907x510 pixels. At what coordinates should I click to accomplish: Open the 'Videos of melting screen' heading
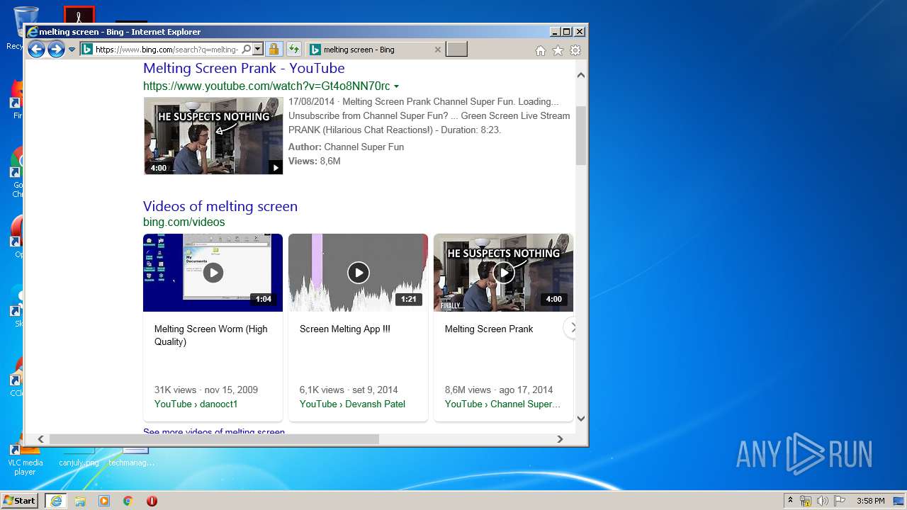click(x=220, y=206)
